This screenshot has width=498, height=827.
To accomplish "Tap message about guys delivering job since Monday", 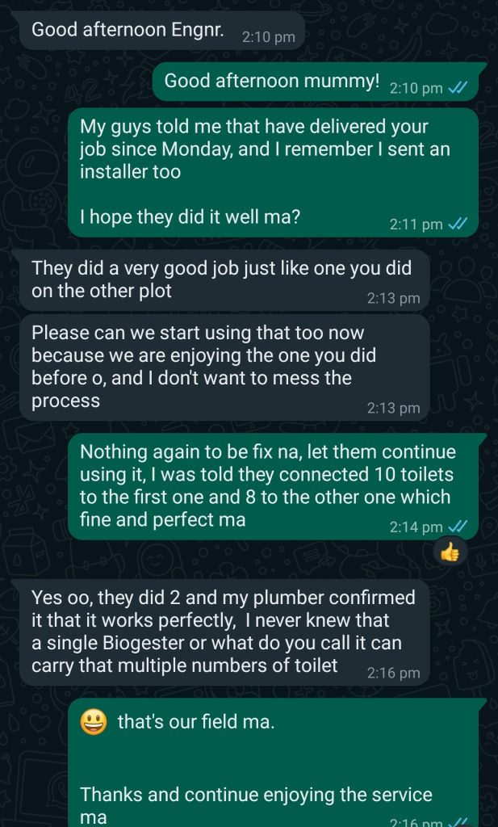I will click(x=273, y=173).
